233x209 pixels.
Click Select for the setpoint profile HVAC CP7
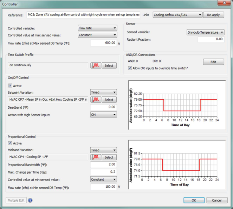109,100
